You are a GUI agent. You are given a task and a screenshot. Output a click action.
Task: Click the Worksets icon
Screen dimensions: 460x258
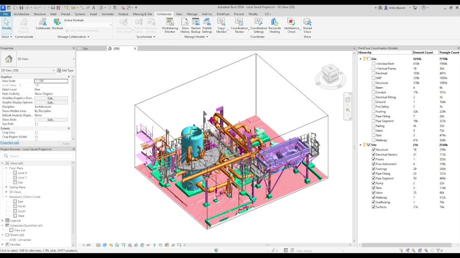pos(58,24)
